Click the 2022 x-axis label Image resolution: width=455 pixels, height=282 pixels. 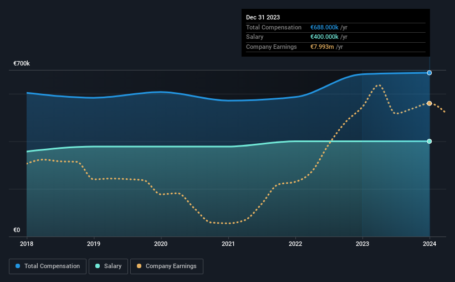pyautogui.click(x=295, y=244)
